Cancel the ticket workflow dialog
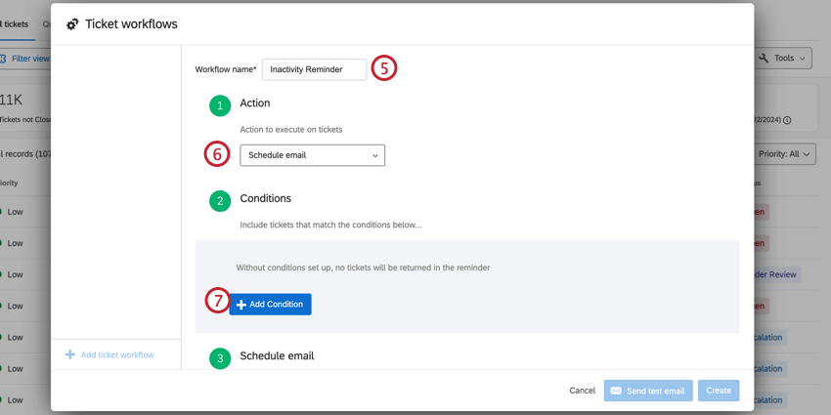Screen dimensions: 831x415 click(x=582, y=391)
